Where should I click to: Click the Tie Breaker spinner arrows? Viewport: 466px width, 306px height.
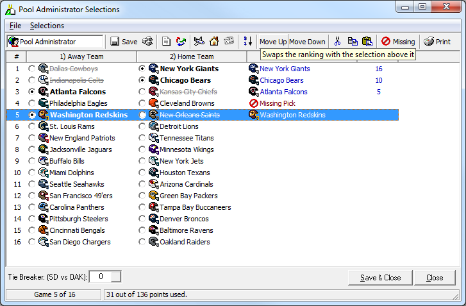tap(116, 276)
